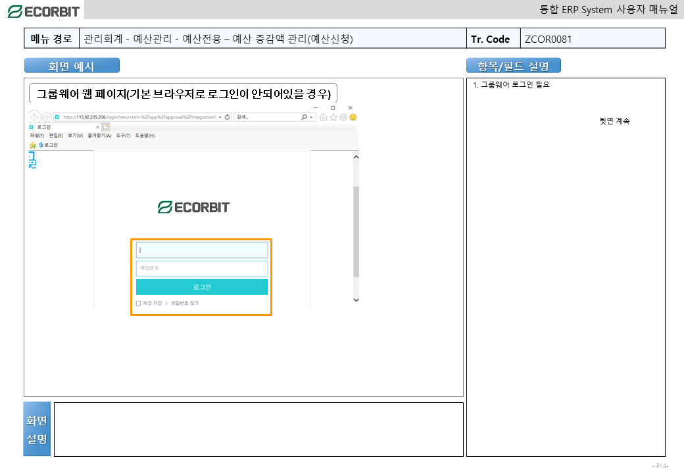Click the teal 로그인 button

[202, 287]
